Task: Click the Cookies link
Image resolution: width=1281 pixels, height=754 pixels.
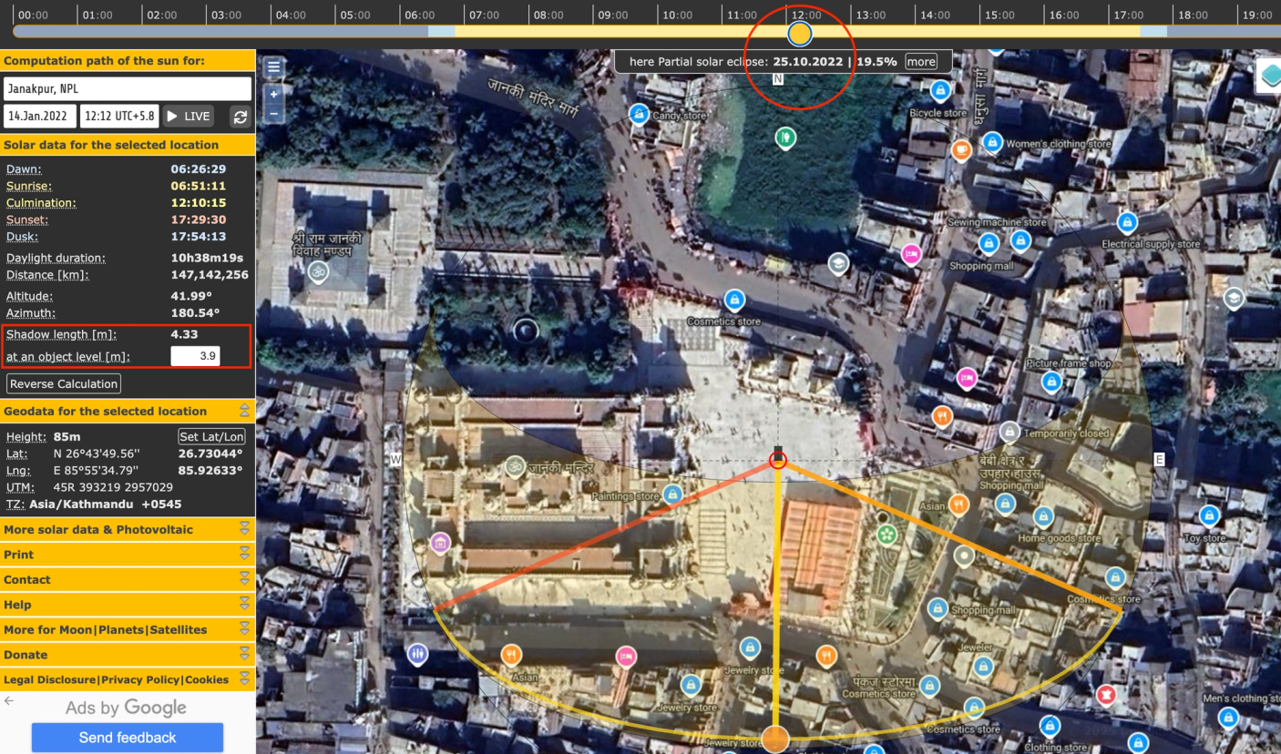Action: (x=207, y=680)
